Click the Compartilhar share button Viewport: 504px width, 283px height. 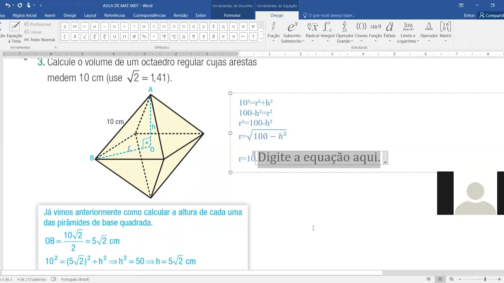pyautogui.click(x=491, y=15)
